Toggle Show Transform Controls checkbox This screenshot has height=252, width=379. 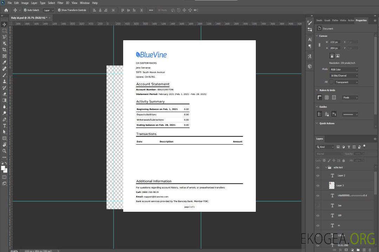tap(59, 10)
